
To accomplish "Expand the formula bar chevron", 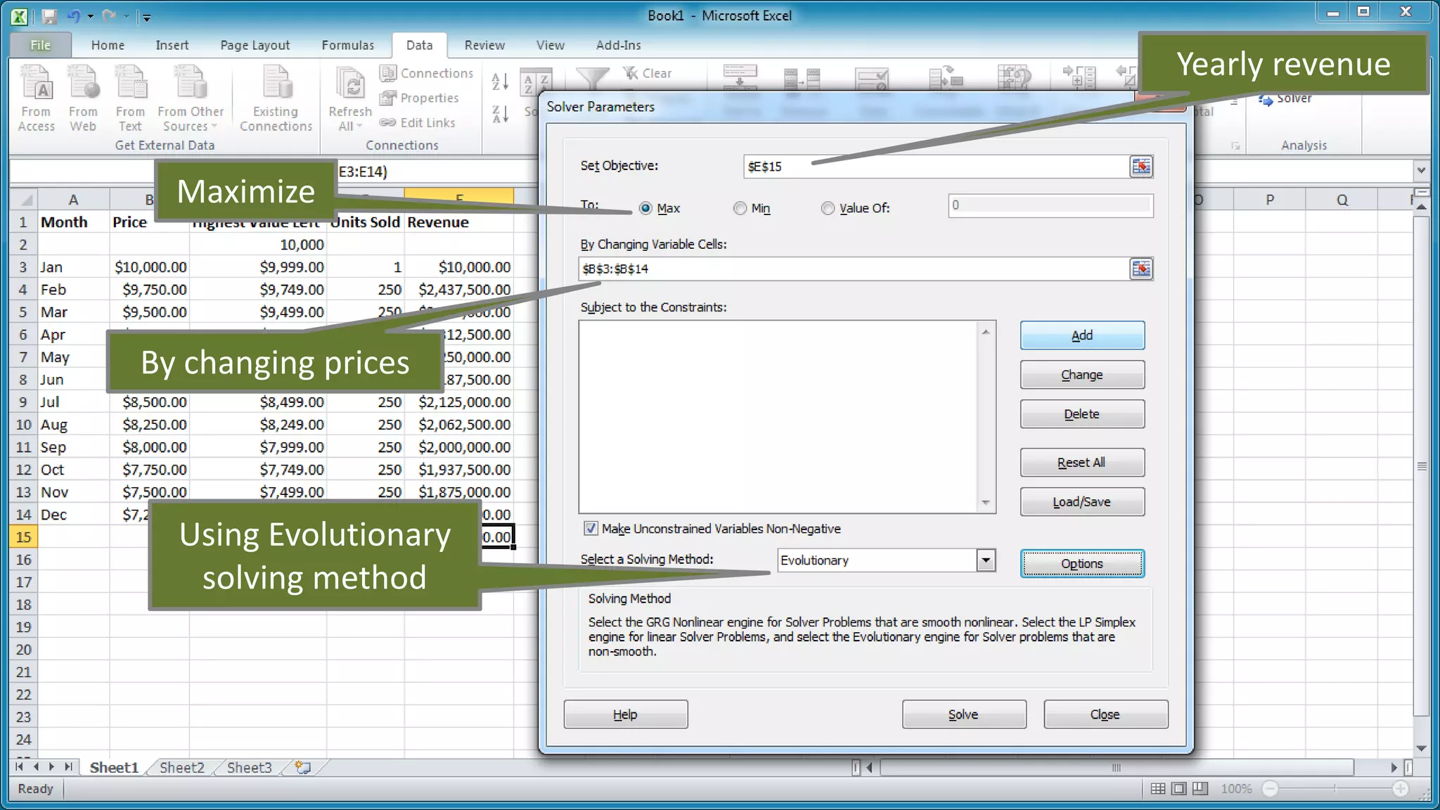I will [1421, 170].
